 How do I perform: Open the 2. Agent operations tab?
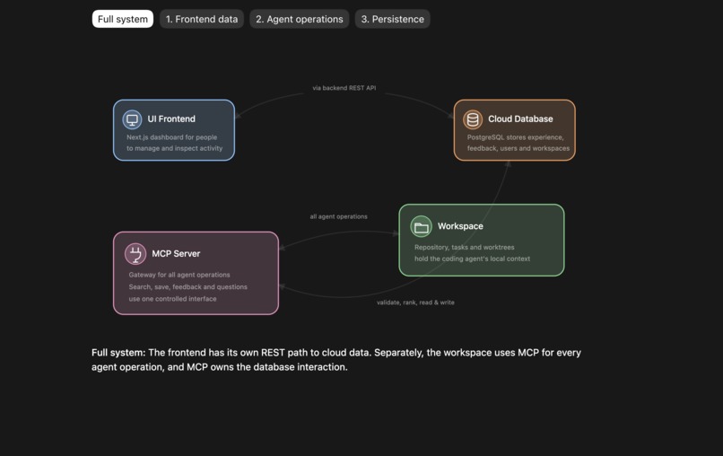pyautogui.click(x=300, y=19)
